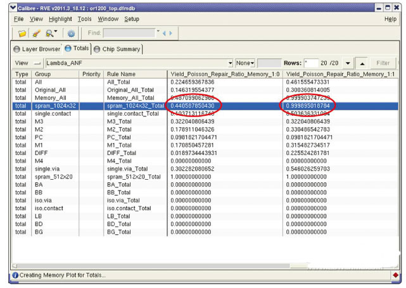Click the magnifier search toolbar icon
The image size is (406, 288).
point(49,34)
